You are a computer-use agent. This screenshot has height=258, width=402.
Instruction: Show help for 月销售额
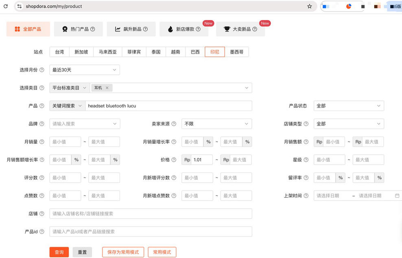point(306,142)
